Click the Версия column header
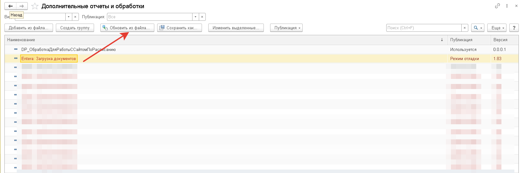 click(x=505, y=40)
